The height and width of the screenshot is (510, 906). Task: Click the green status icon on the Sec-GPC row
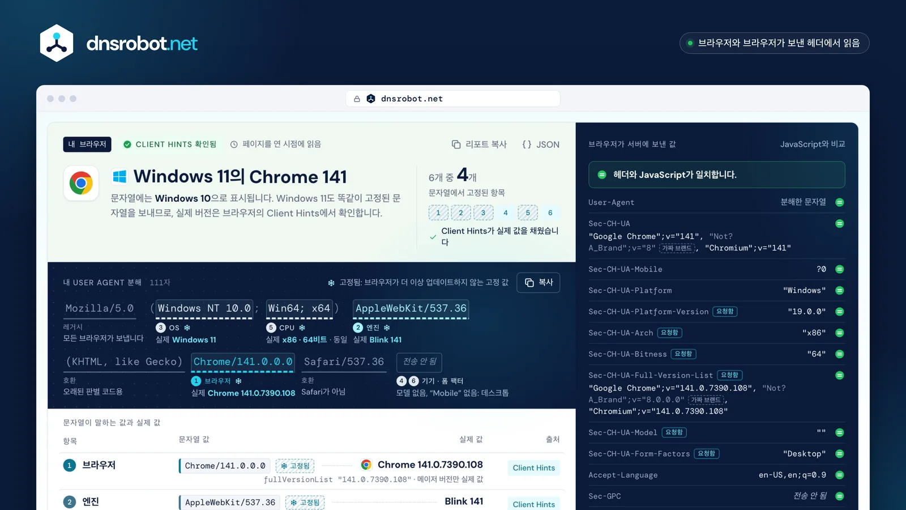click(x=840, y=496)
